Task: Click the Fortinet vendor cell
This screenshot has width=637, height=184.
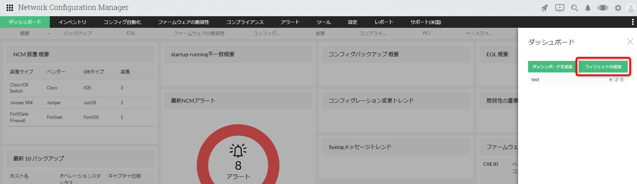Action: [x=54, y=117]
